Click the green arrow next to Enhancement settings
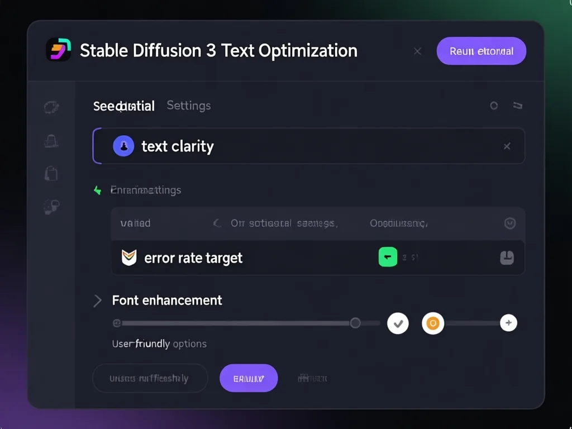 pyautogui.click(x=97, y=190)
